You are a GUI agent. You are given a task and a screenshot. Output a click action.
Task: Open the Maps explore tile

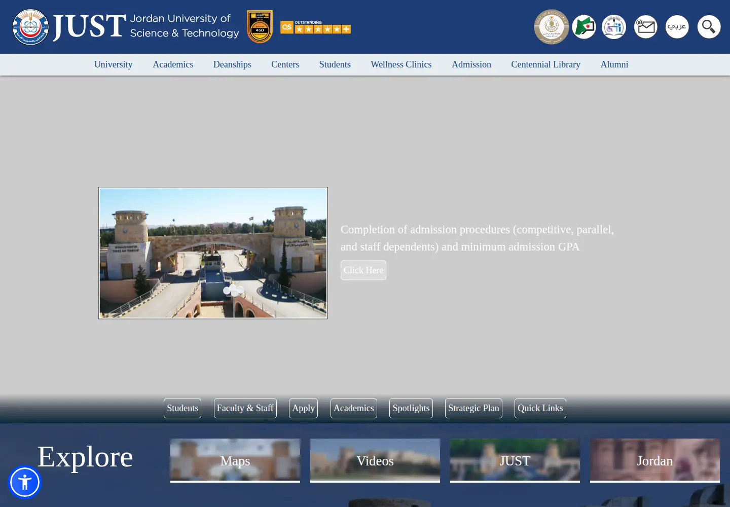[x=235, y=460]
